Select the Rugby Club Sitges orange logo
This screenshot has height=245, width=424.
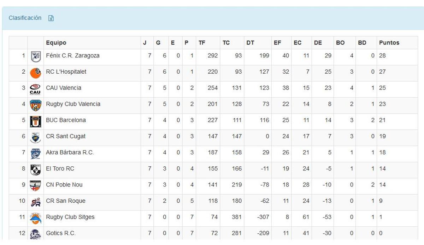coord(35,217)
